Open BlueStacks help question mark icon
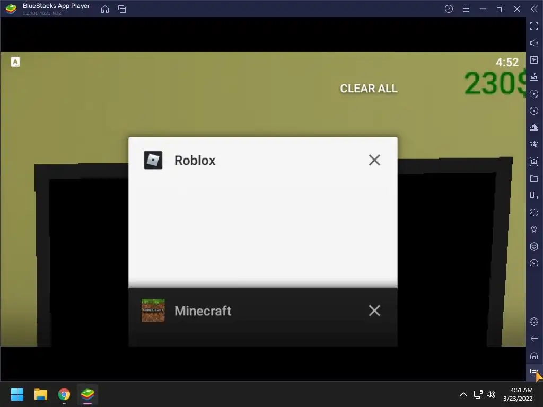Screen dimensions: 543x407 449,9
